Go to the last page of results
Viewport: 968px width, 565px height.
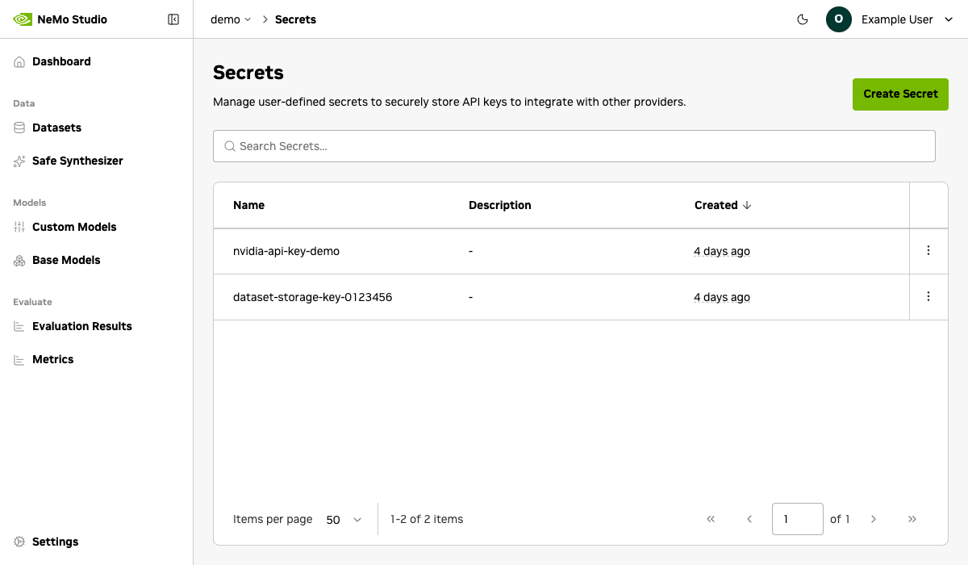(x=912, y=519)
